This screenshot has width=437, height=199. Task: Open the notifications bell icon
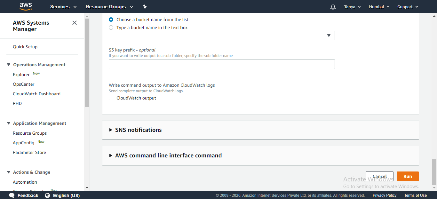[x=333, y=7]
